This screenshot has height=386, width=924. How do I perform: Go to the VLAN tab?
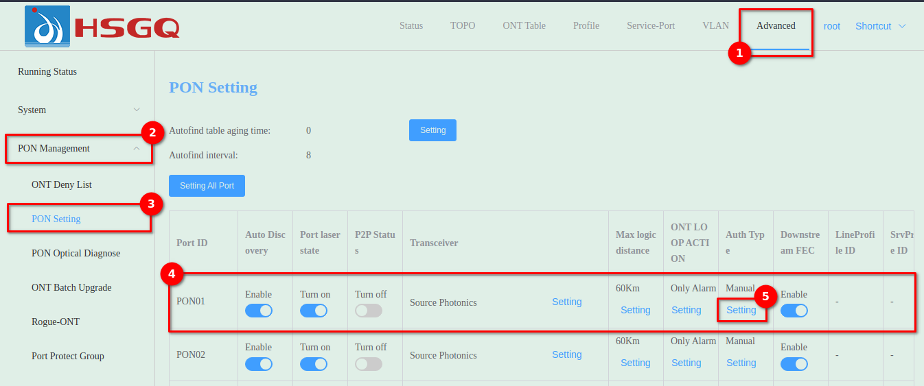[x=715, y=25]
